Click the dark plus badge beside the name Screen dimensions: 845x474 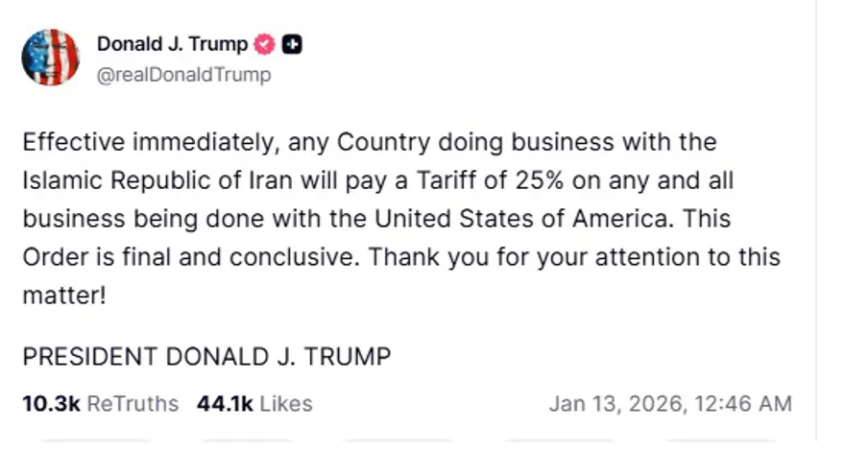click(x=292, y=44)
